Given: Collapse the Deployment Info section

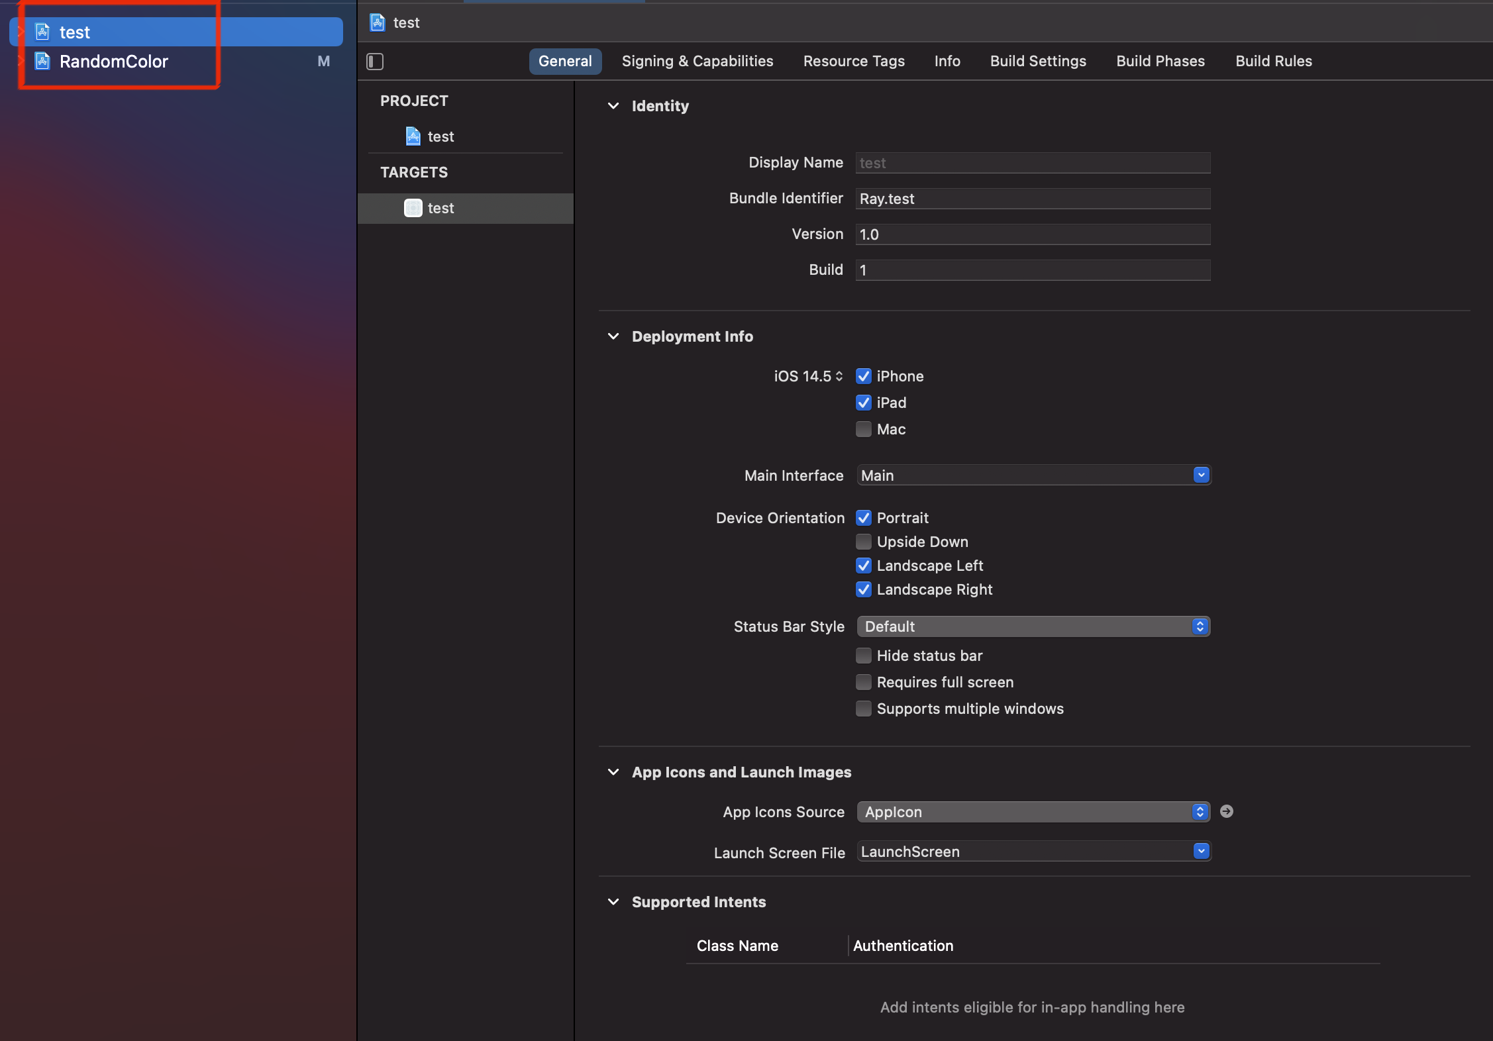Looking at the screenshot, I should click(x=613, y=336).
